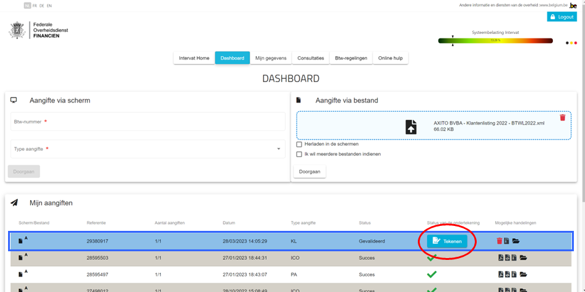
Task: Click the file upload icon in the drop zone
Action: [x=411, y=127]
